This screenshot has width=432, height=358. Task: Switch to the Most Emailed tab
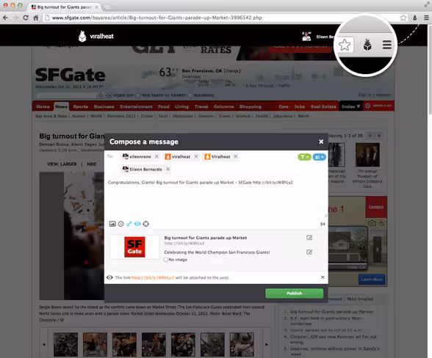coord(360,299)
